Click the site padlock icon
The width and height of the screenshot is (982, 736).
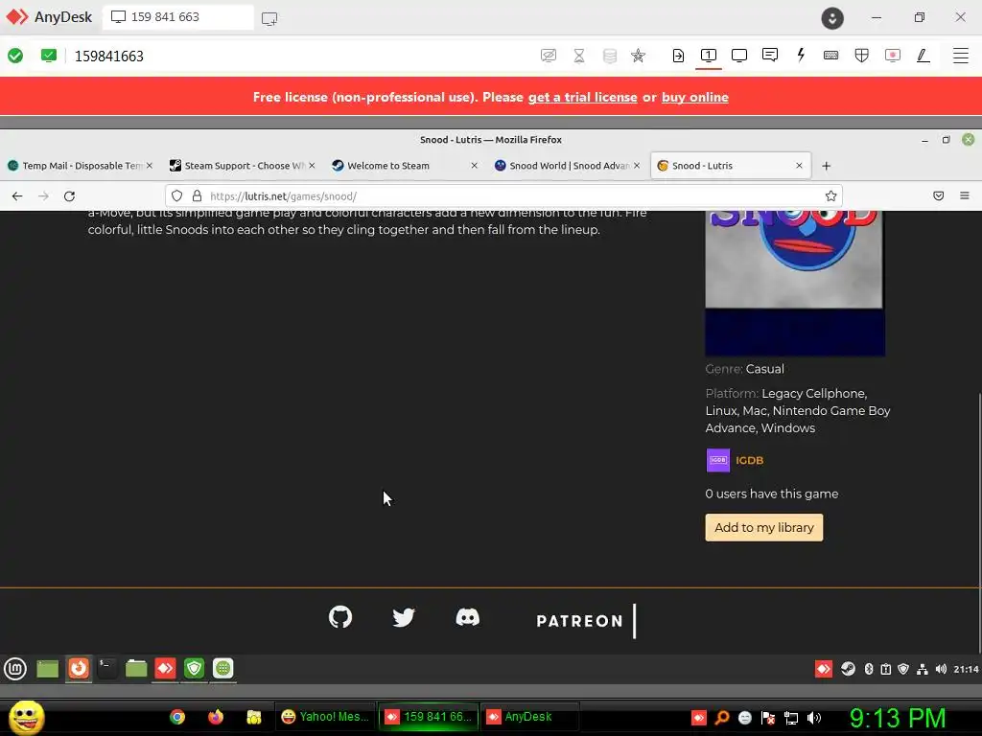197,195
